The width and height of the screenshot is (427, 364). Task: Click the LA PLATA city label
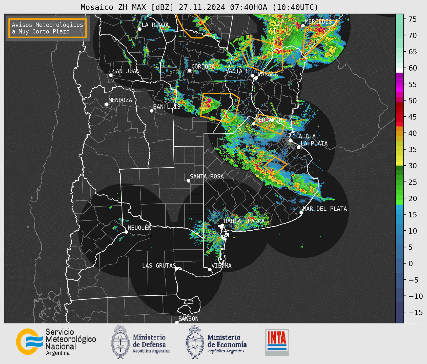tap(314, 143)
